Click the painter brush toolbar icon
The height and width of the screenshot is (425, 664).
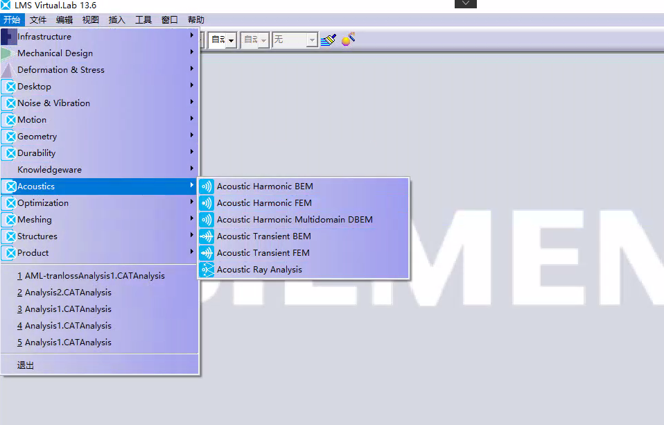(x=329, y=40)
